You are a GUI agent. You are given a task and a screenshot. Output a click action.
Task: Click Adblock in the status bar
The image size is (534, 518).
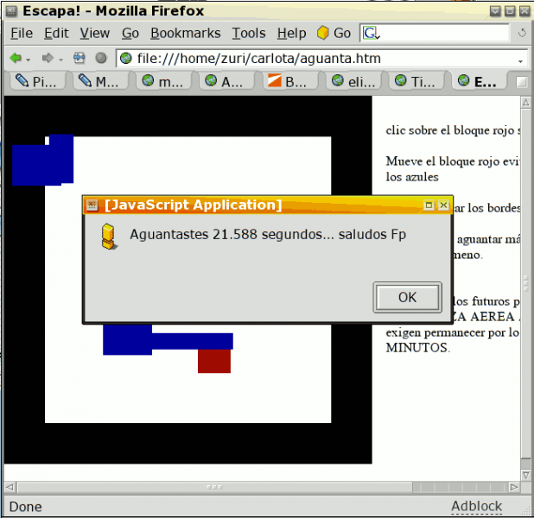pyautogui.click(x=476, y=507)
